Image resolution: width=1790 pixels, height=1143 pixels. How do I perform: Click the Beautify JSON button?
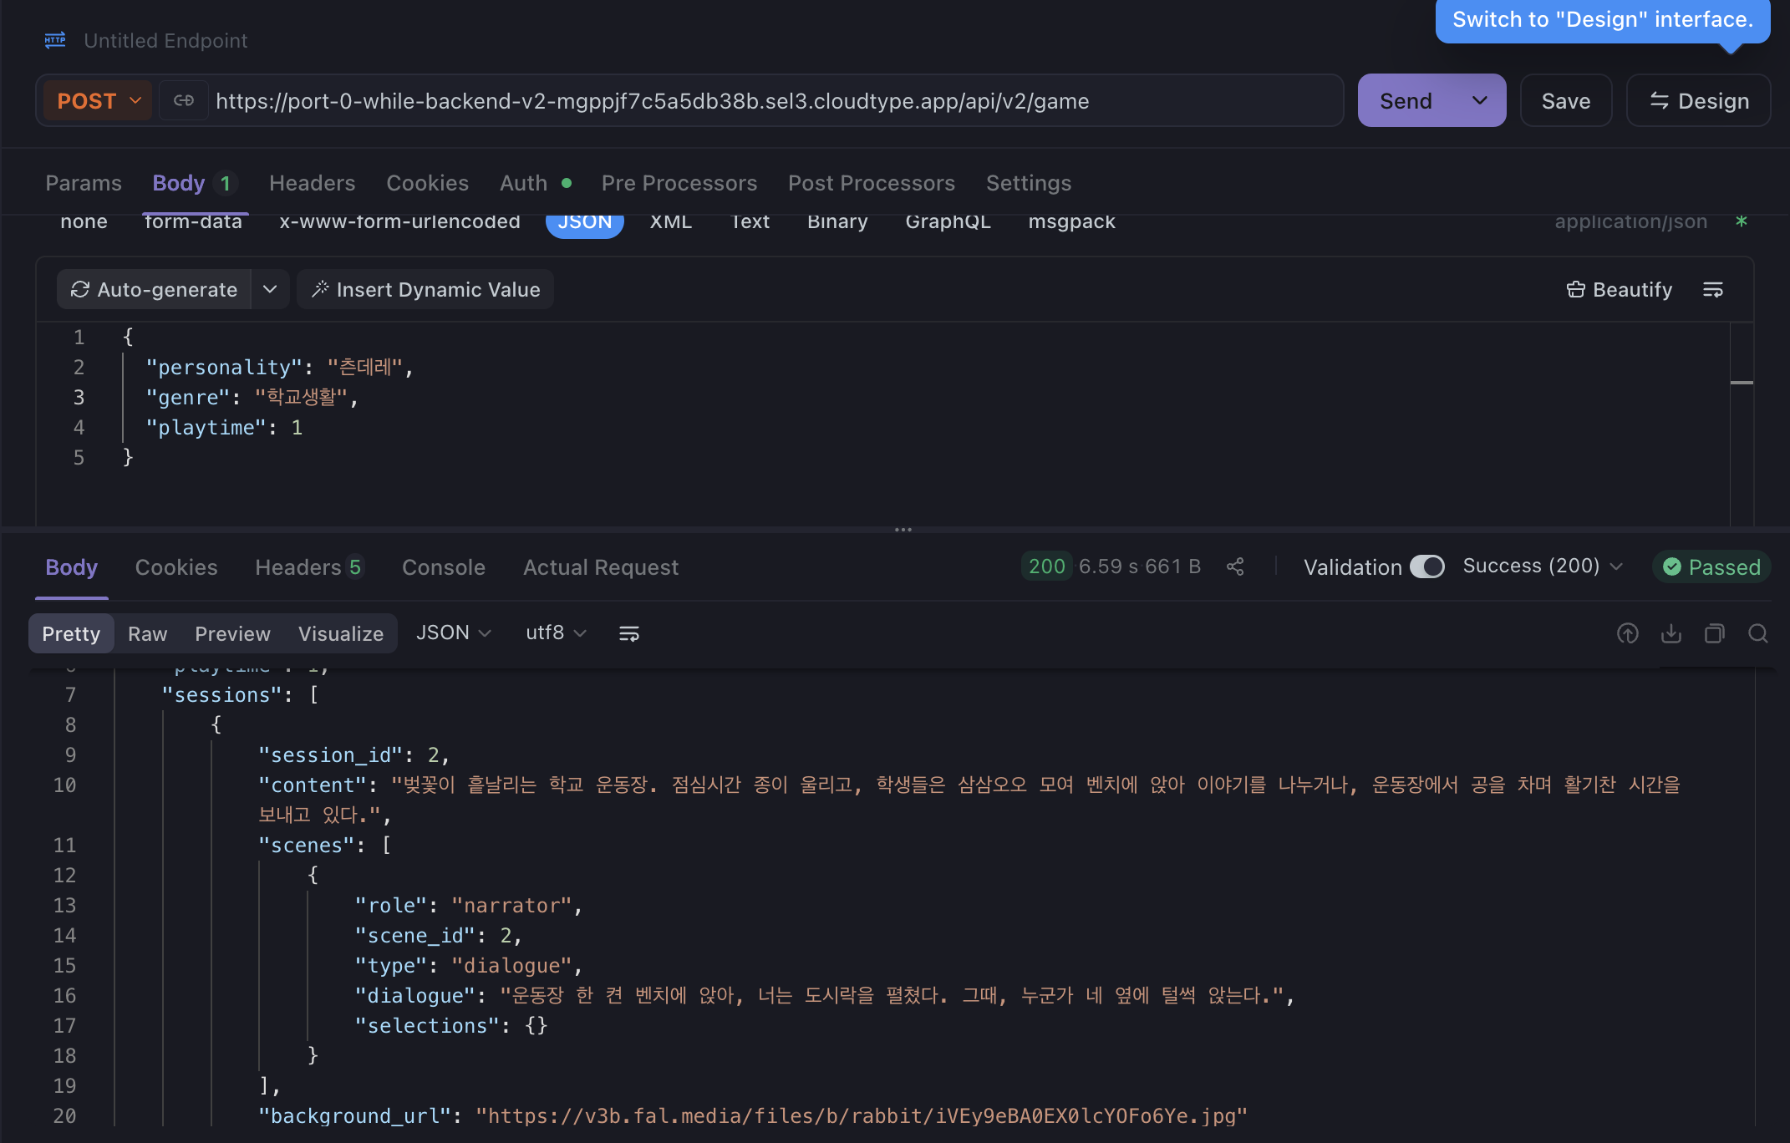(1620, 290)
